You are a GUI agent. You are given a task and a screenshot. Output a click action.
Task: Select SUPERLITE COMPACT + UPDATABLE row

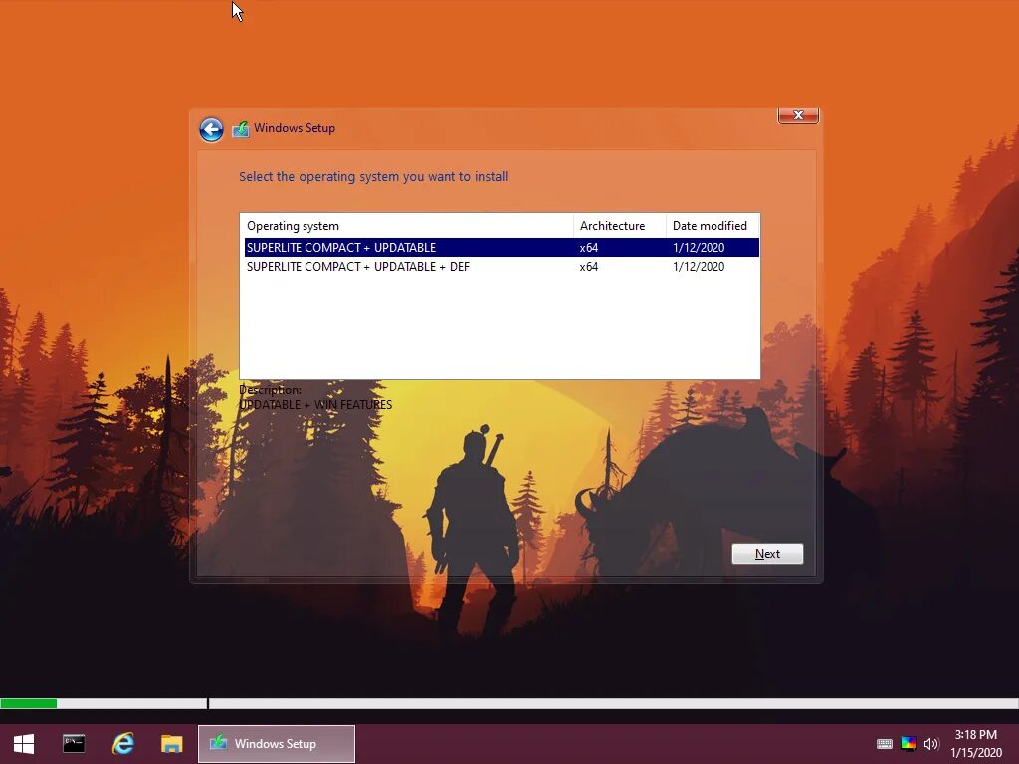click(502, 247)
